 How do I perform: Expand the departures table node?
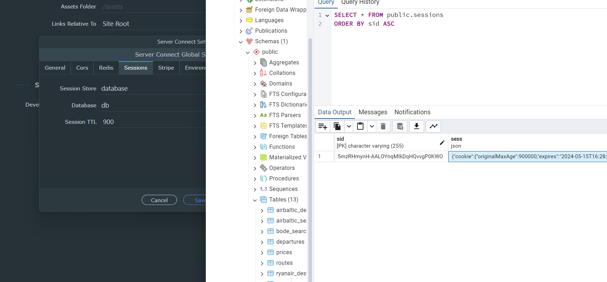tap(262, 242)
